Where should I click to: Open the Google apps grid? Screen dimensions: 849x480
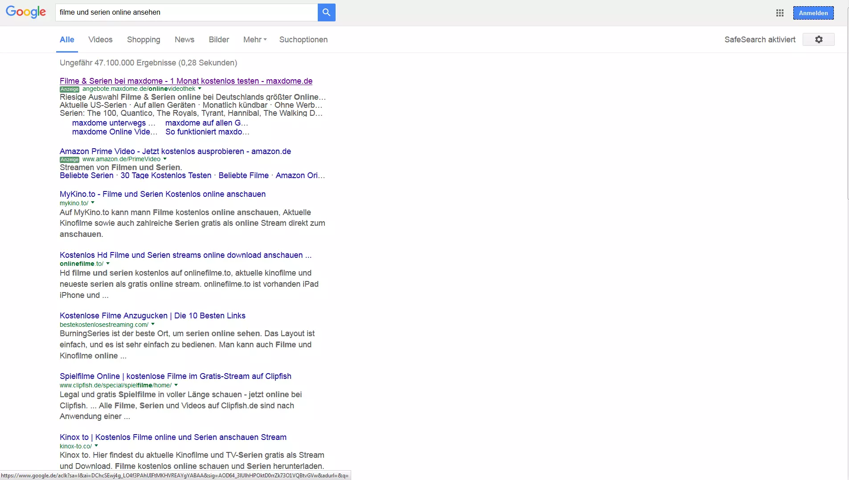779,13
